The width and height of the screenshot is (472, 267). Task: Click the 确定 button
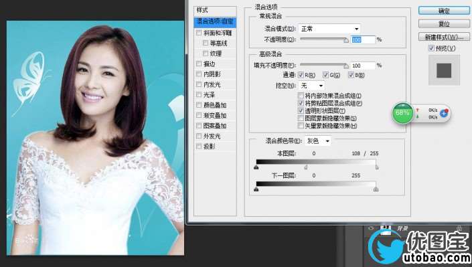444,11
